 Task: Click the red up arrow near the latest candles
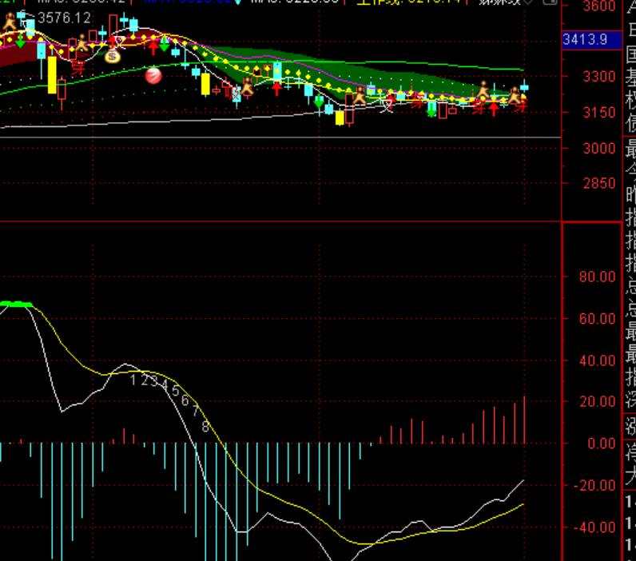point(494,109)
